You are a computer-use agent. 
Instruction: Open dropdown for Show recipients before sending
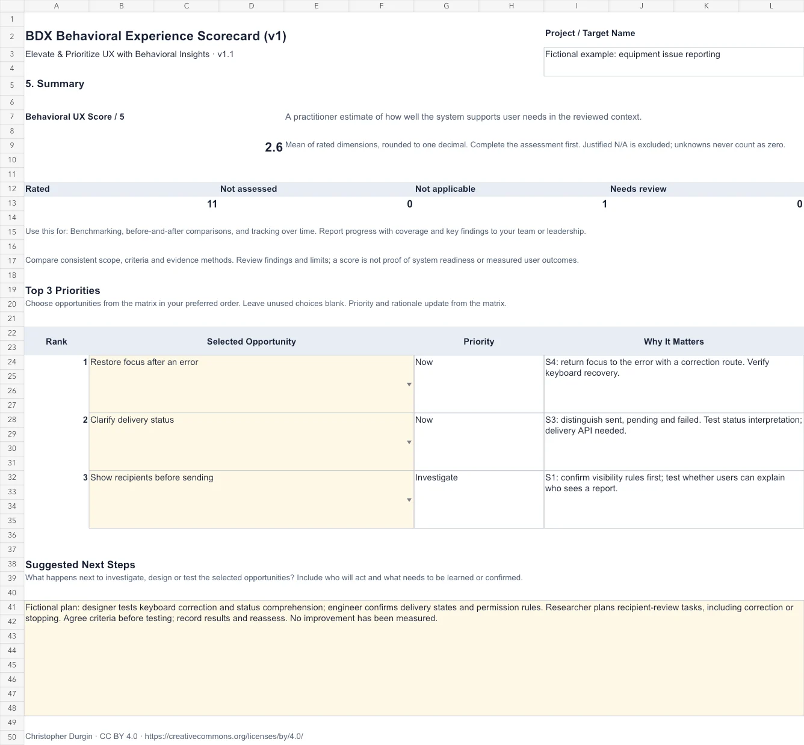(x=409, y=500)
